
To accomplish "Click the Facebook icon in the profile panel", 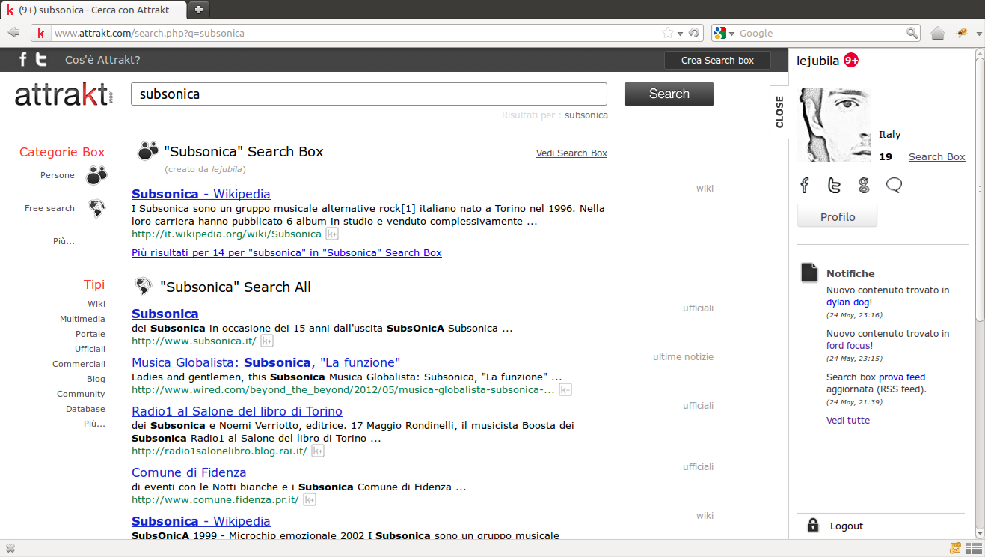I will click(805, 185).
